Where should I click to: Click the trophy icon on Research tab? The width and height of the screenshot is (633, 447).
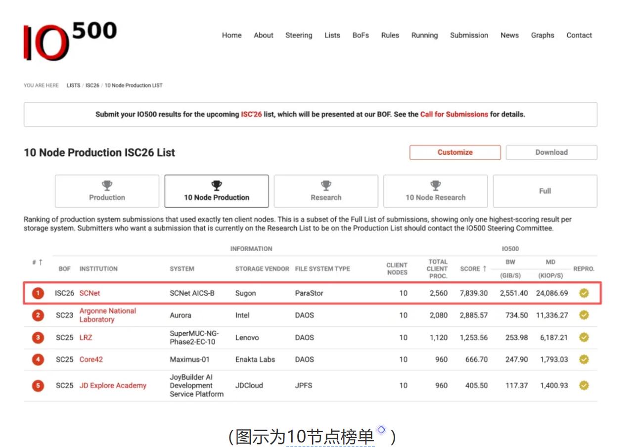(x=326, y=185)
